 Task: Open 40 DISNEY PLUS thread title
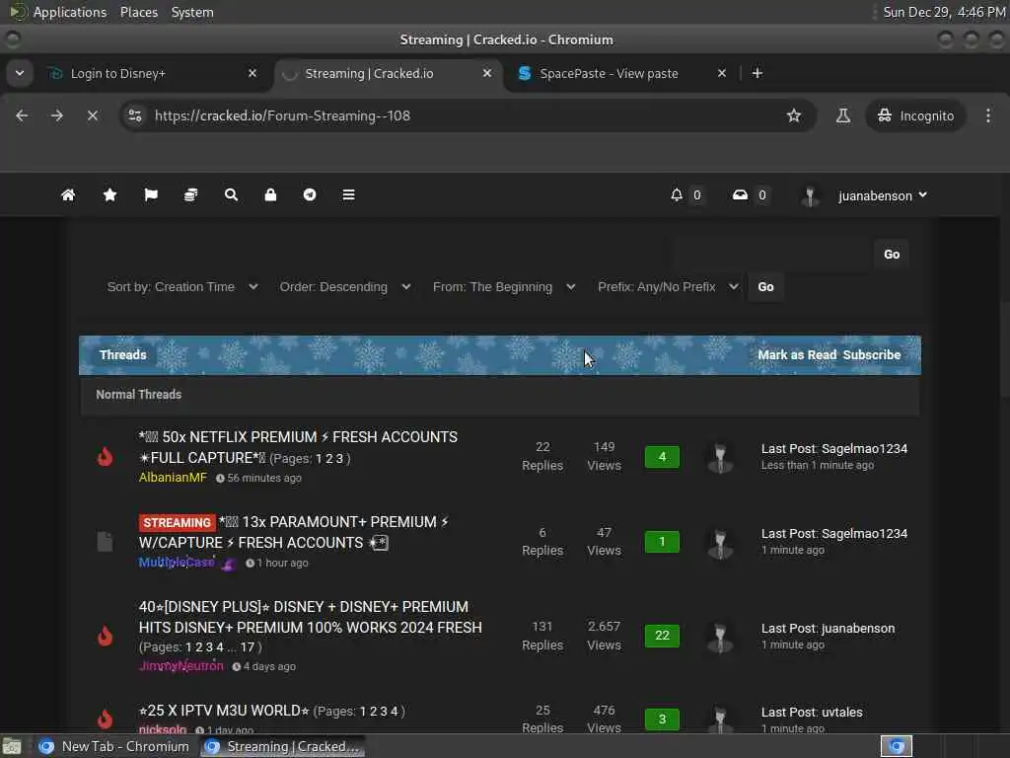310,617
